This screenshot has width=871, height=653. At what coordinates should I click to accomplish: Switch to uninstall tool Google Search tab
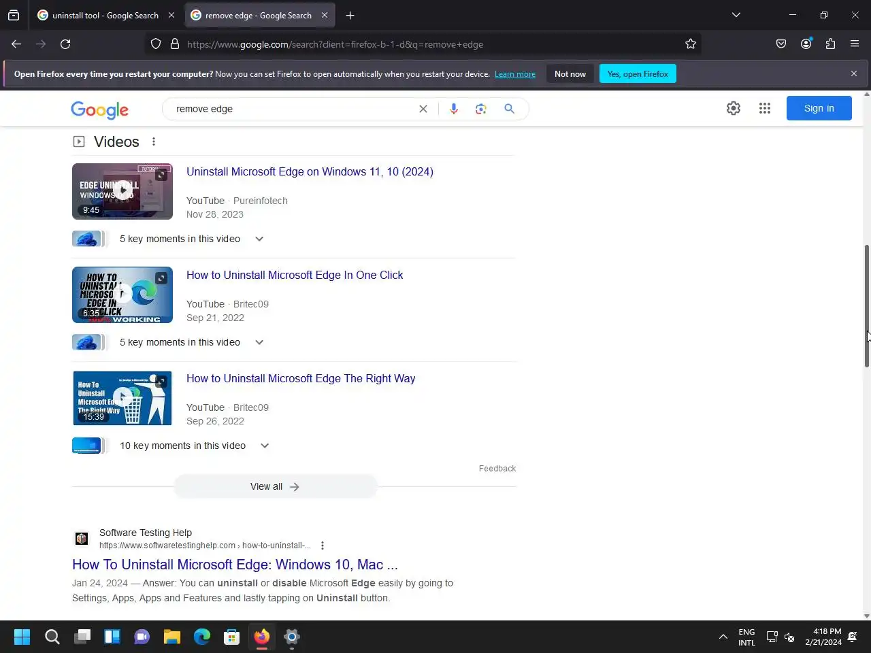105,15
